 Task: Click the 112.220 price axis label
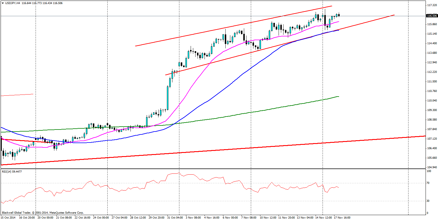point(432,72)
